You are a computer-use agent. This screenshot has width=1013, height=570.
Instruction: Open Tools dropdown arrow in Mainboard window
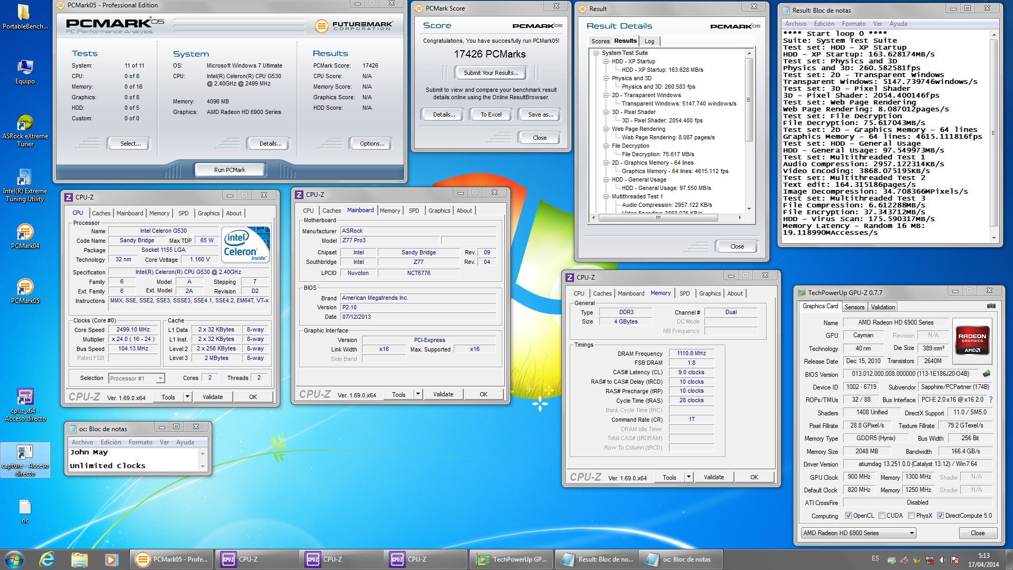click(418, 394)
